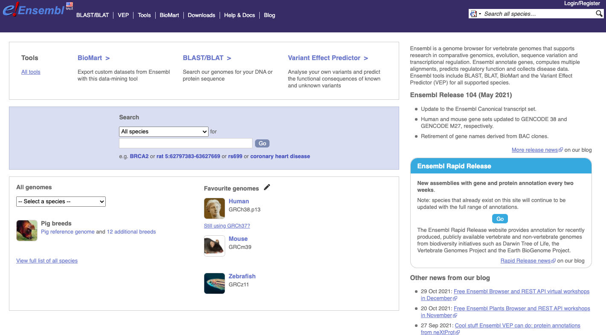Click external link icon beside Rapid Release news
Screen dimensions: 606x335
[554, 261]
